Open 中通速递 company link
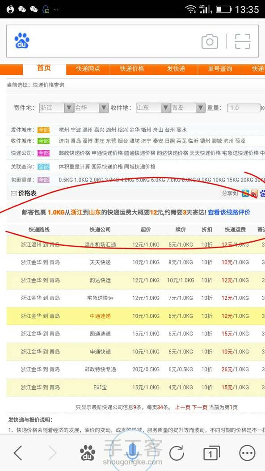This screenshot has height=471, width=265. coord(100,316)
